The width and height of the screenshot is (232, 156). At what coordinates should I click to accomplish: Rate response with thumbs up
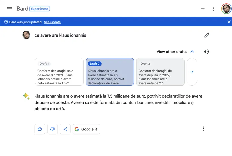[40, 129]
